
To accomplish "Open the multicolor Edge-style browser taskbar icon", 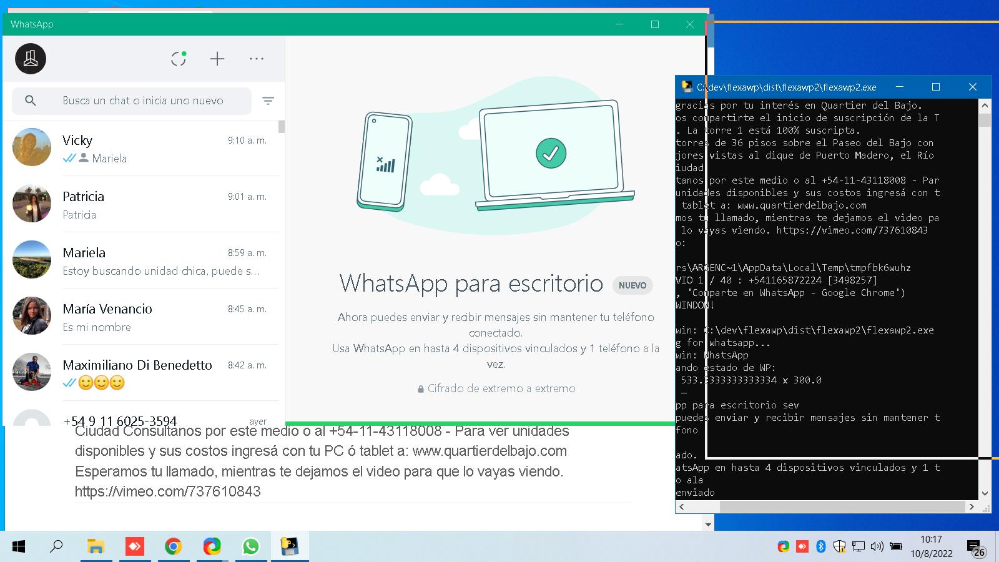I will (212, 547).
